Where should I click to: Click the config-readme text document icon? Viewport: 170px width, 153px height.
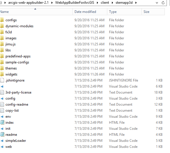(x=2, y=104)
